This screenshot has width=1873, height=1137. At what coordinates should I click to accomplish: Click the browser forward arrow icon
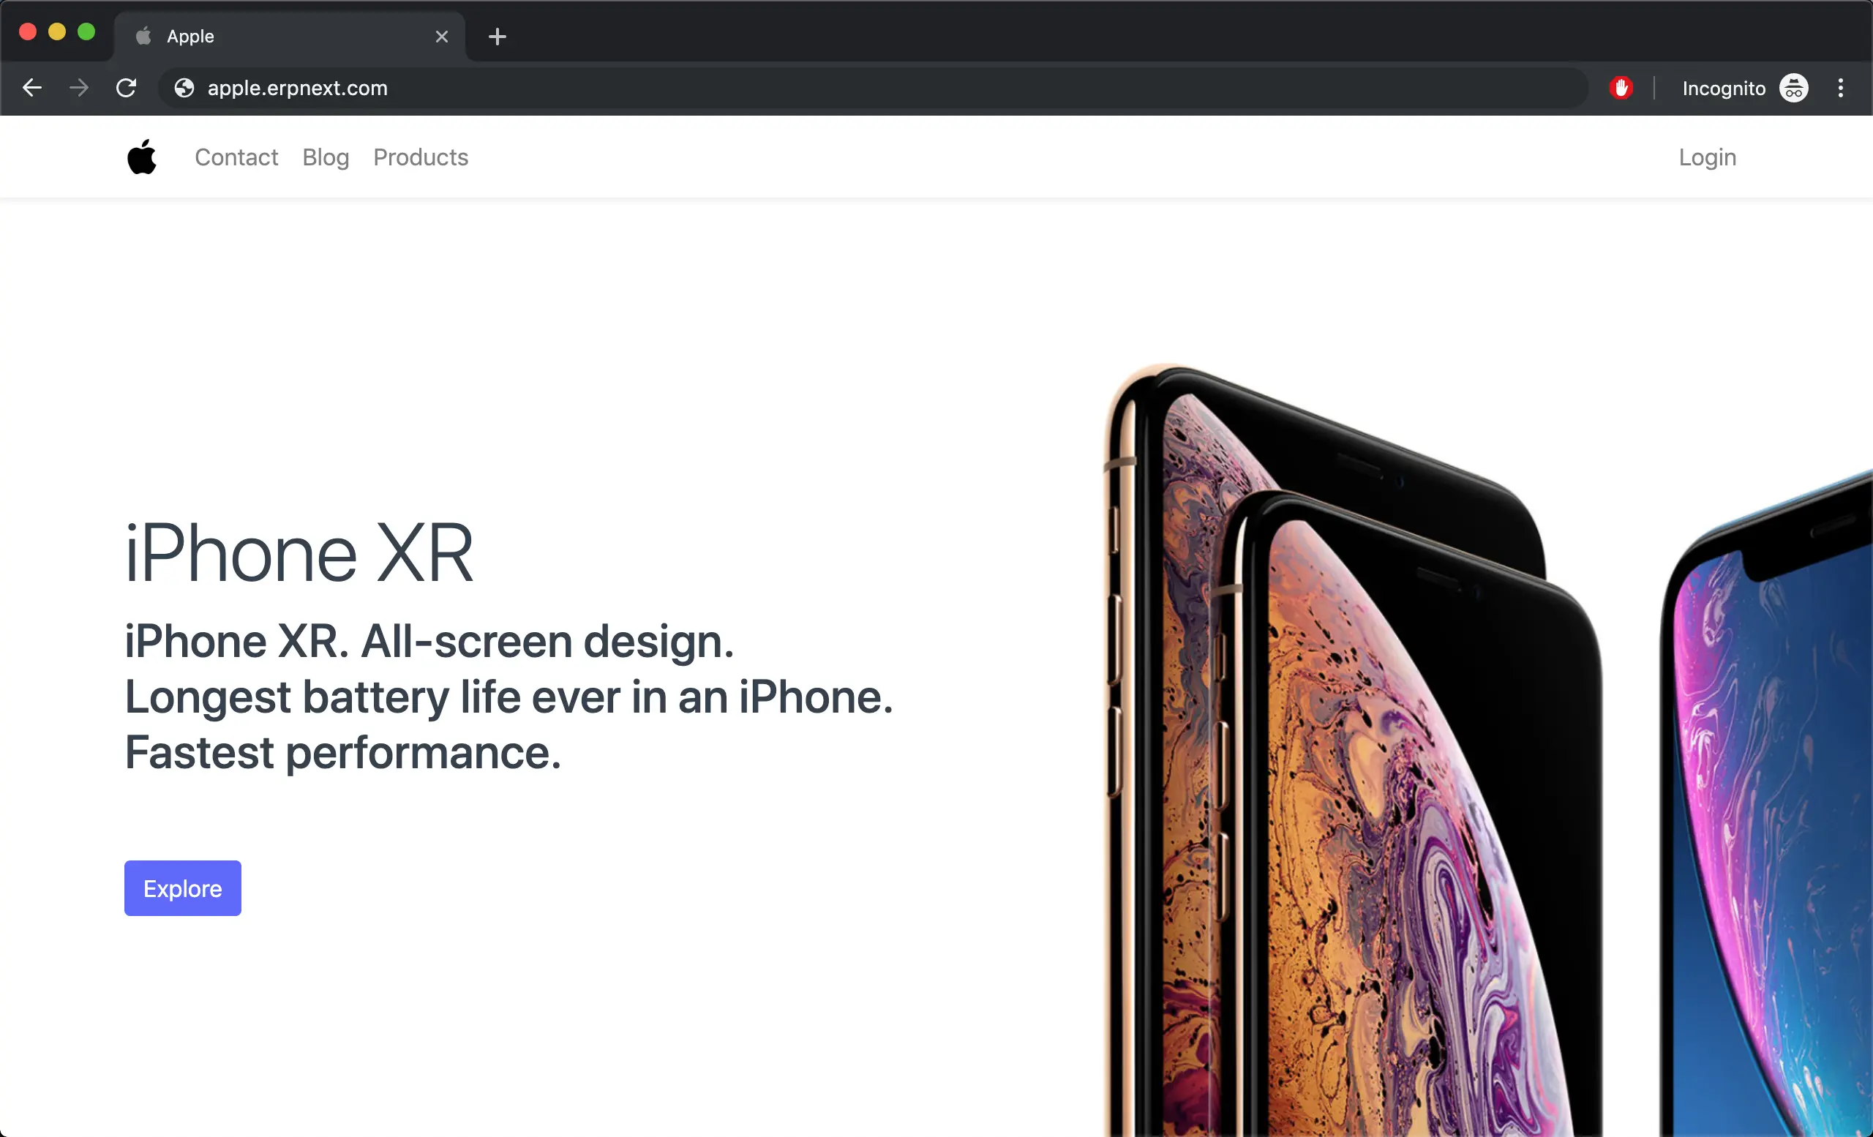click(x=76, y=87)
